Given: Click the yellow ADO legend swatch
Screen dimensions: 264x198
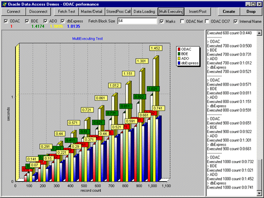Looking at the screenshot, I should [179, 59].
